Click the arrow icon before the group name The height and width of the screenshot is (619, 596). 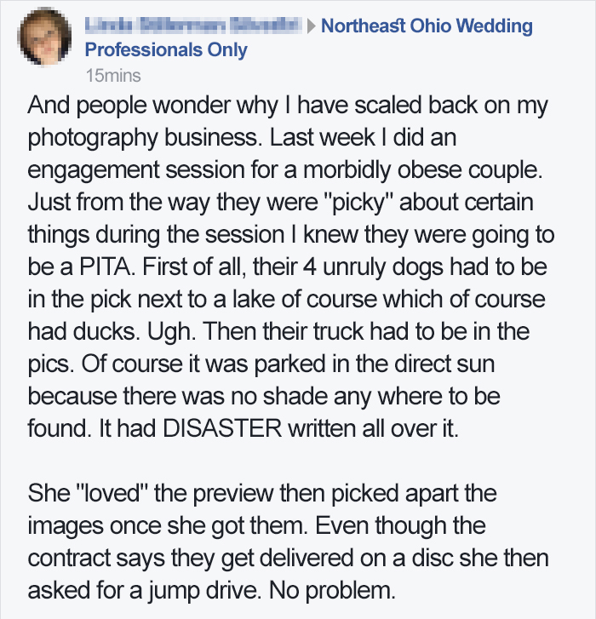(x=312, y=26)
